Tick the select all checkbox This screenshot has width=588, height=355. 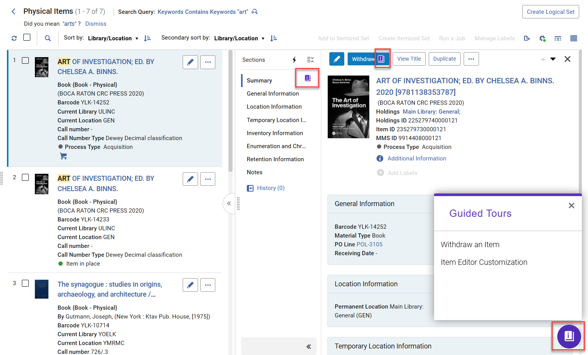[27, 37]
